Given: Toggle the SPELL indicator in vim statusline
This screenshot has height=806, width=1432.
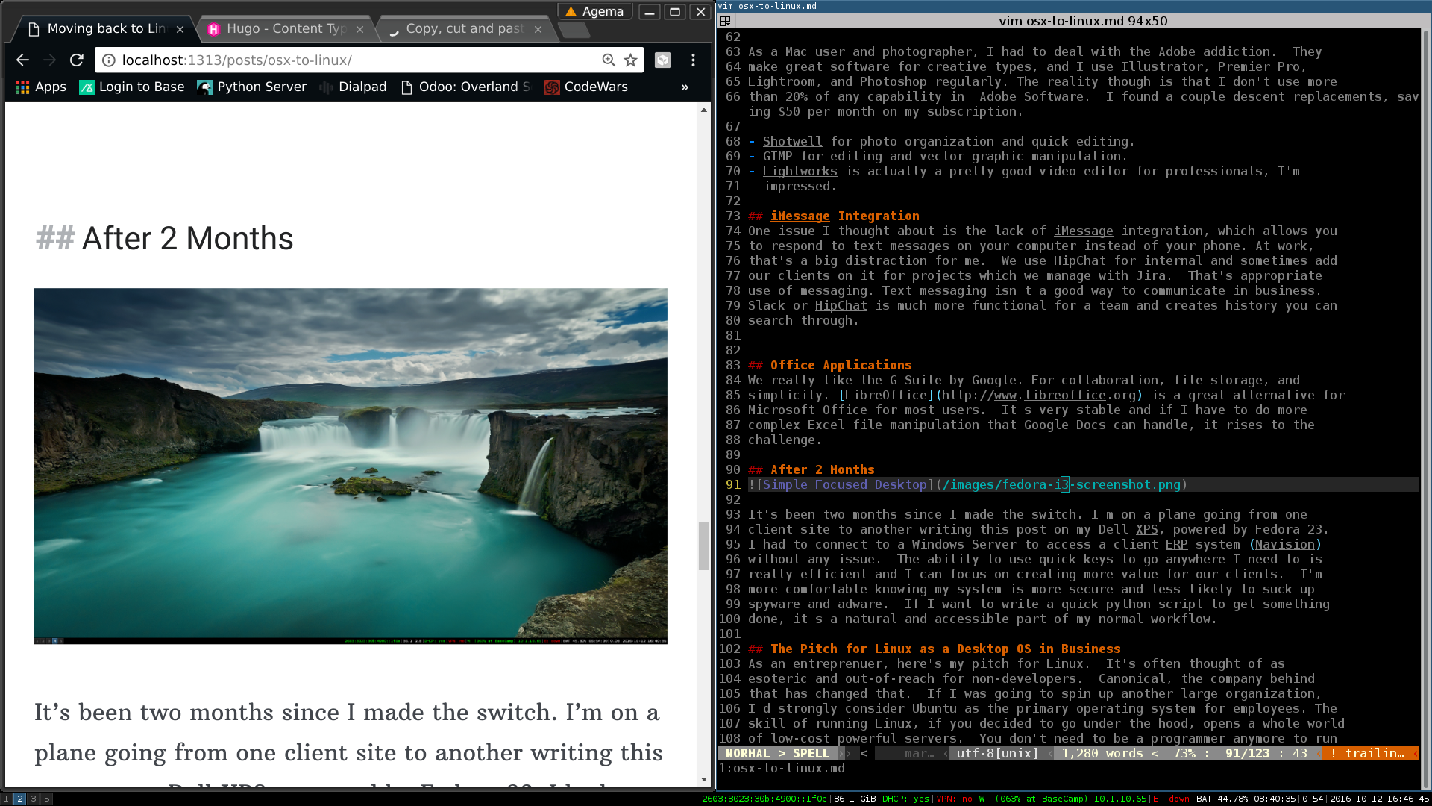Looking at the screenshot, I should 813,753.
